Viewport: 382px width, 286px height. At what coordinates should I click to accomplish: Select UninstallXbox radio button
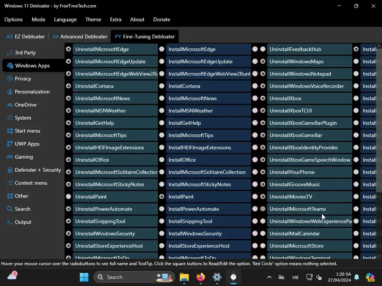tap(263, 98)
